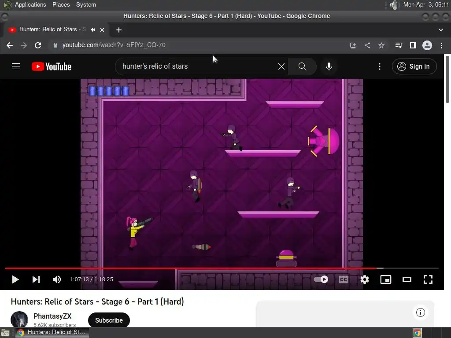Open the YouTube guide hamburger menu
The width and height of the screenshot is (451, 338).
(16, 66)
